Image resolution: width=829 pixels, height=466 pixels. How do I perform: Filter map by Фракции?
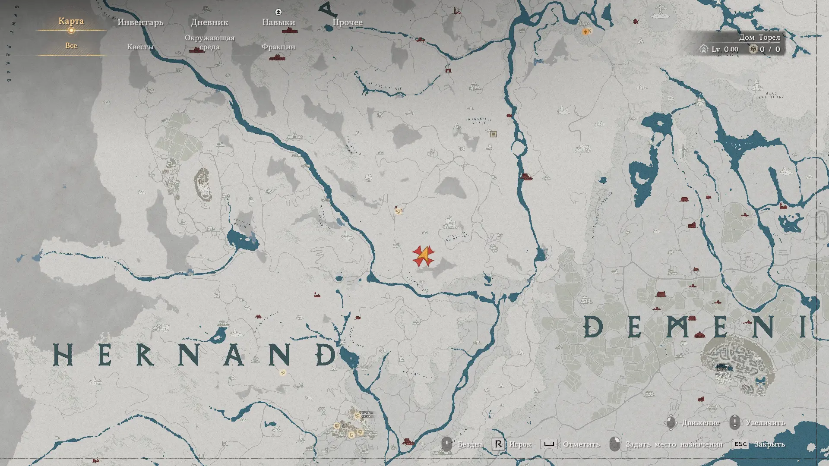pos(278,47)
